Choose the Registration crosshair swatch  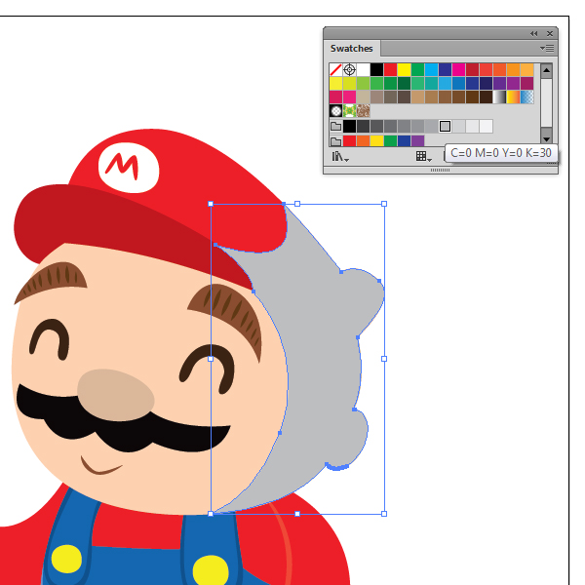349,70
